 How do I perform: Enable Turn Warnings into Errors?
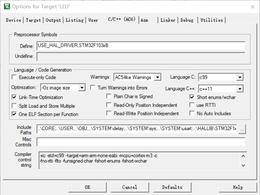(93, 87)
